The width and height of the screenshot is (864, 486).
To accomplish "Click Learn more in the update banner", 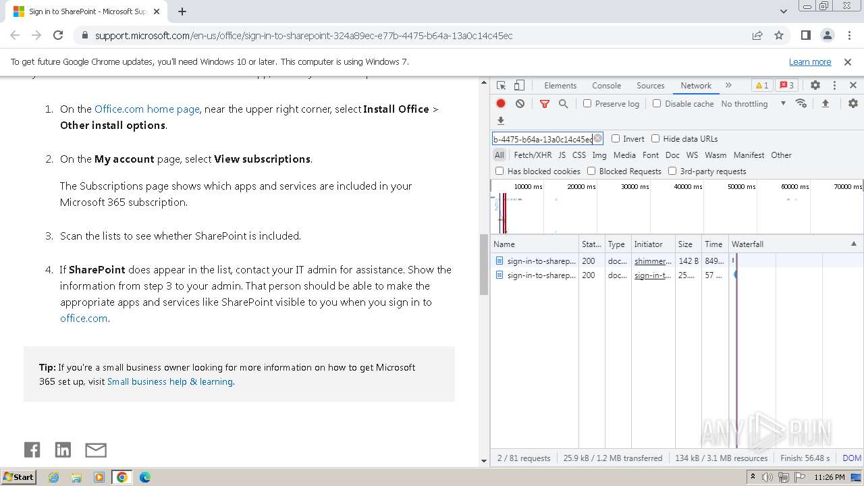I will click(810, 61).
